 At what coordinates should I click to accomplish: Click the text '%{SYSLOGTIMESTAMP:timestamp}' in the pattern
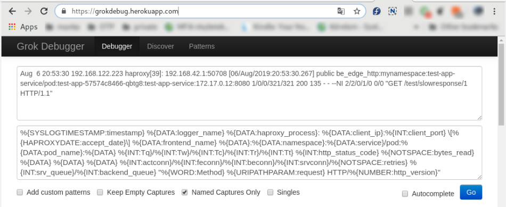(x=82, y=133)
